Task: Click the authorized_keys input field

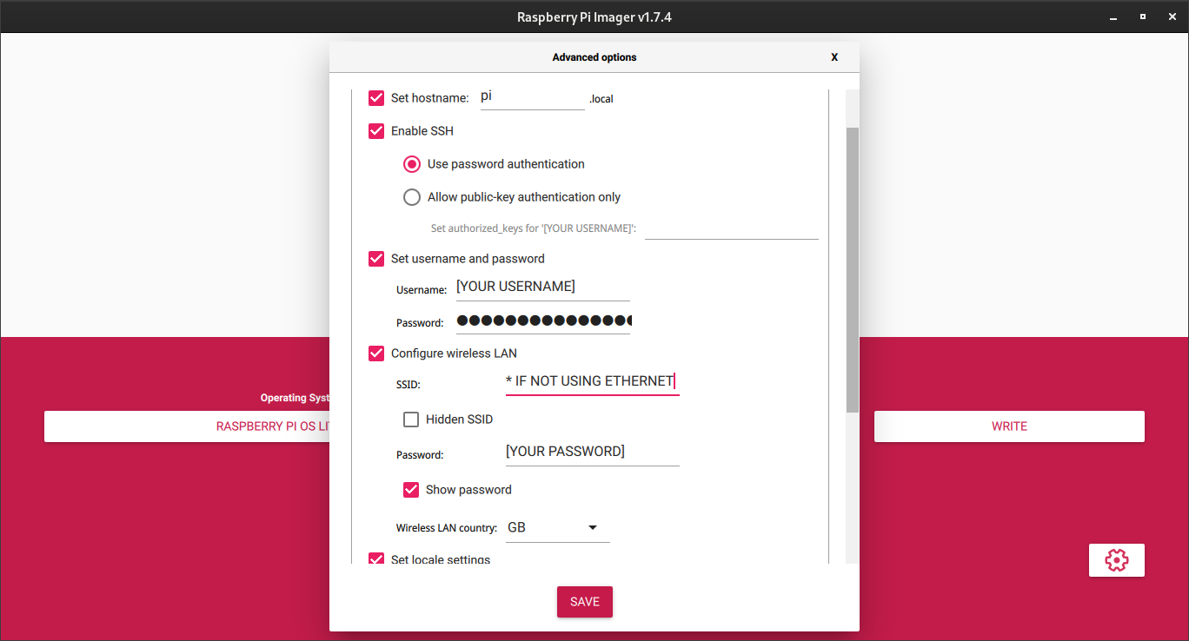Action: (x=732, y=228)
